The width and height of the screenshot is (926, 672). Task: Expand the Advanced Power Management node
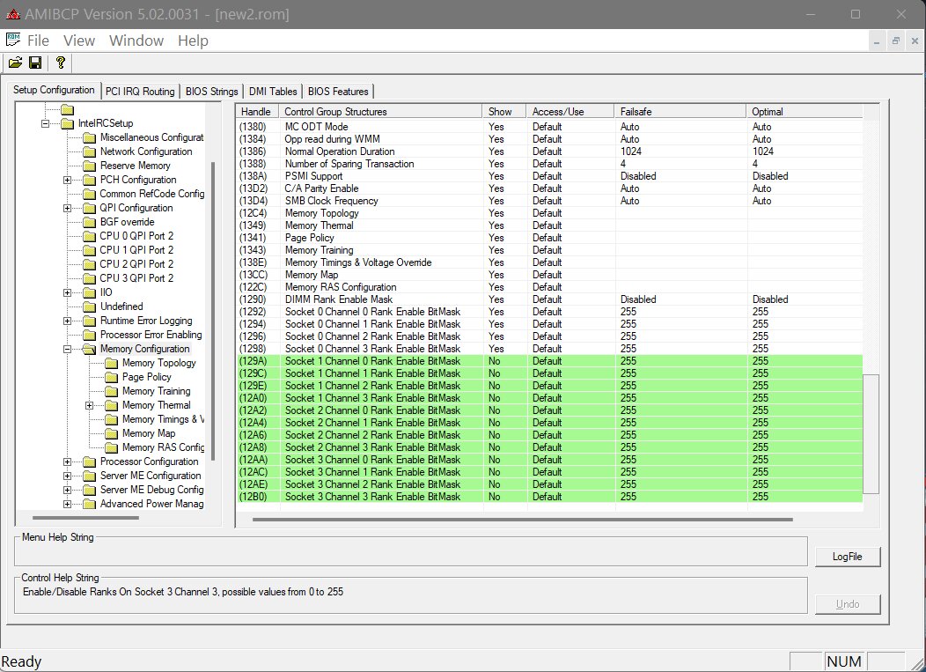tap(67, 504)
